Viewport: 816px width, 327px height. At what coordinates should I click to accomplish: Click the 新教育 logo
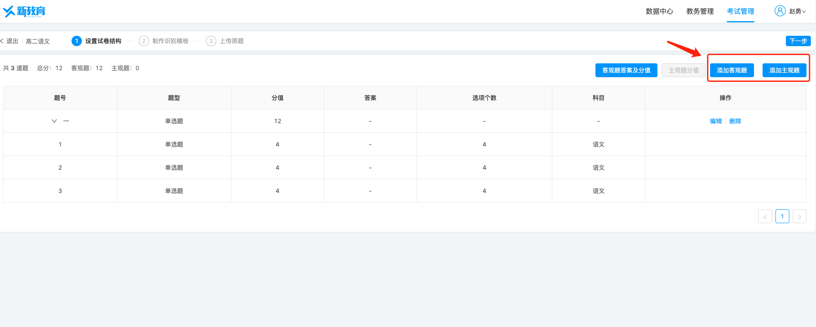[x=25, y=11]
